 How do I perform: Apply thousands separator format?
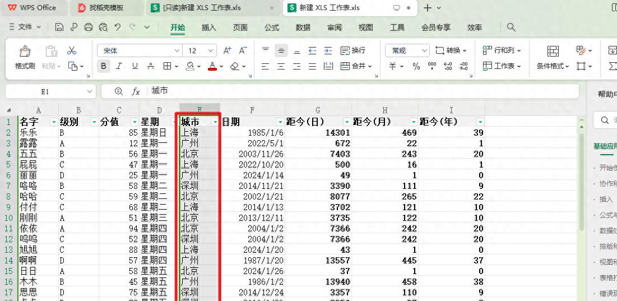(432, 66)
